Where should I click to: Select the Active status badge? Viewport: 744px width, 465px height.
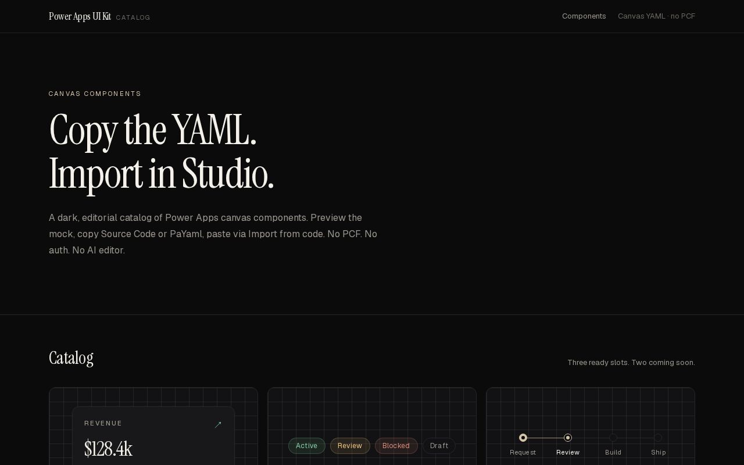[306, 446]
